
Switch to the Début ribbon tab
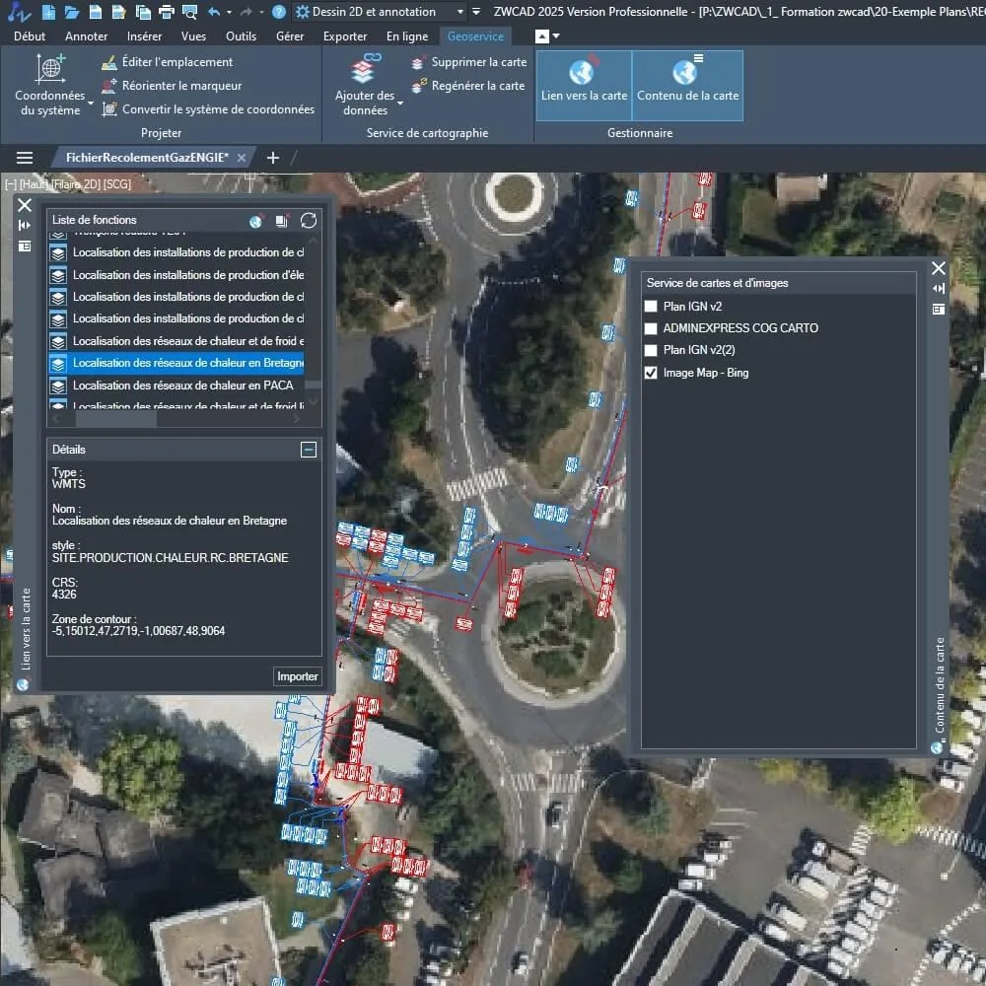tap(30, 36)
